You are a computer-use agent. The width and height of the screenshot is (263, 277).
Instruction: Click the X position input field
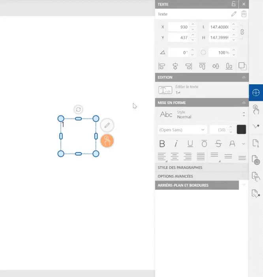[x=178, y=27]
